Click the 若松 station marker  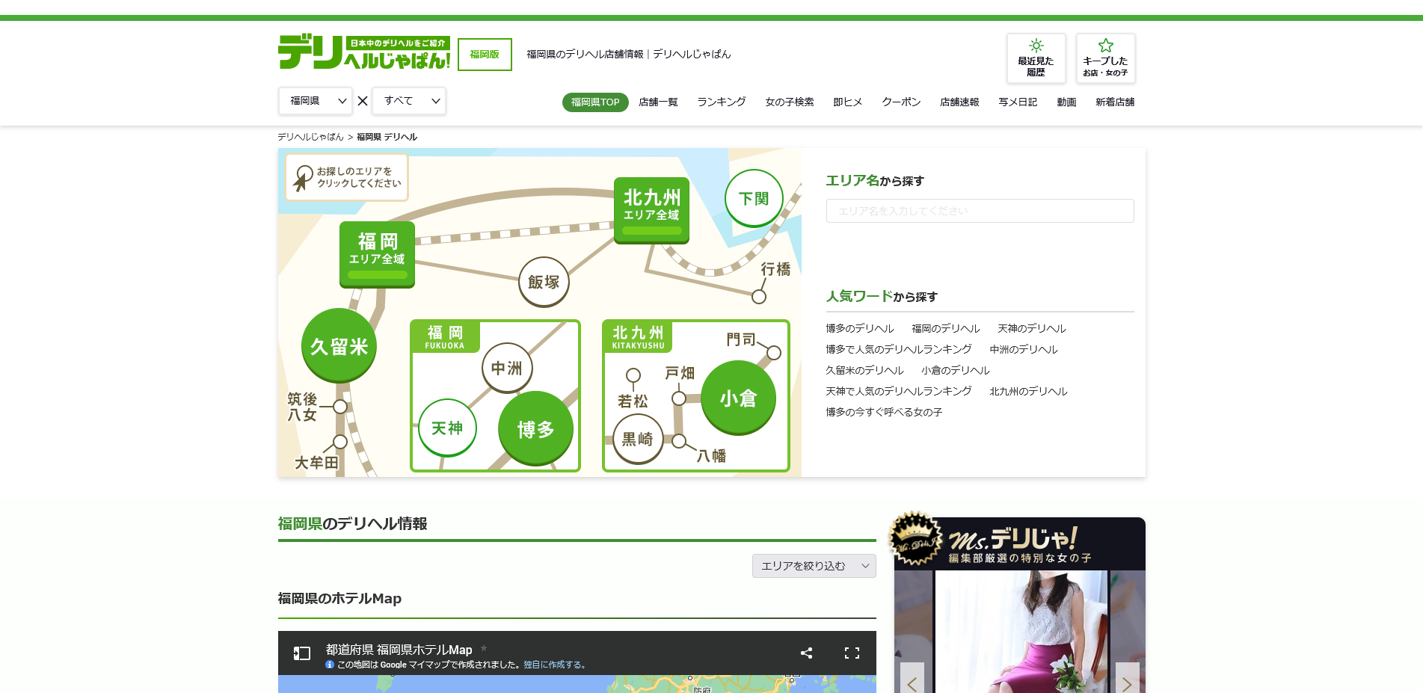point(633,375)
